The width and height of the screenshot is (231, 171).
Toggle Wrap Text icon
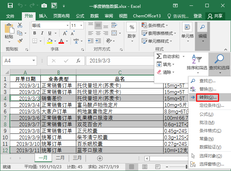click(x=114, y=25)
